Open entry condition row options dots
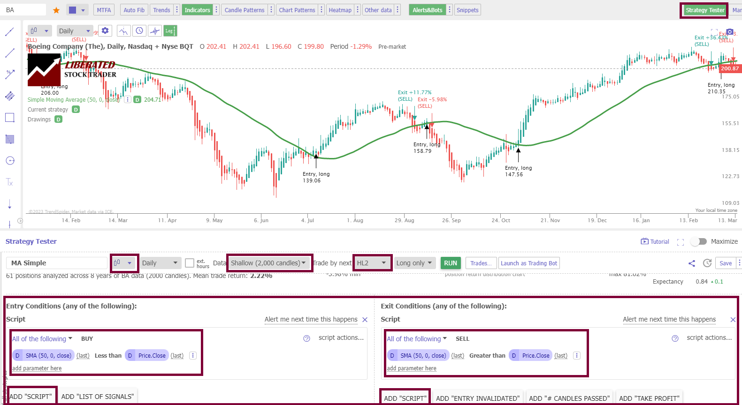Viewport: 742px width, 405px height. click(192, 356)
